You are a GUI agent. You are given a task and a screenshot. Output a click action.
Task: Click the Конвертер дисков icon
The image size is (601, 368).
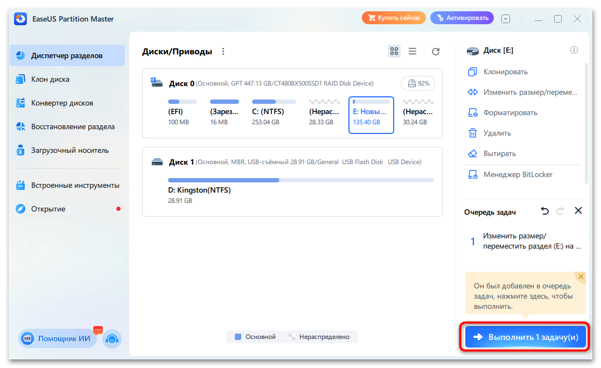tap(20, 103)
